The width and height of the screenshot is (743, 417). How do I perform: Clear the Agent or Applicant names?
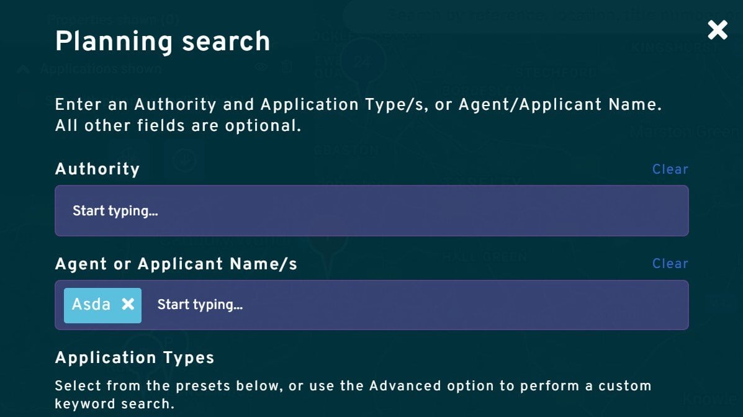670,263
